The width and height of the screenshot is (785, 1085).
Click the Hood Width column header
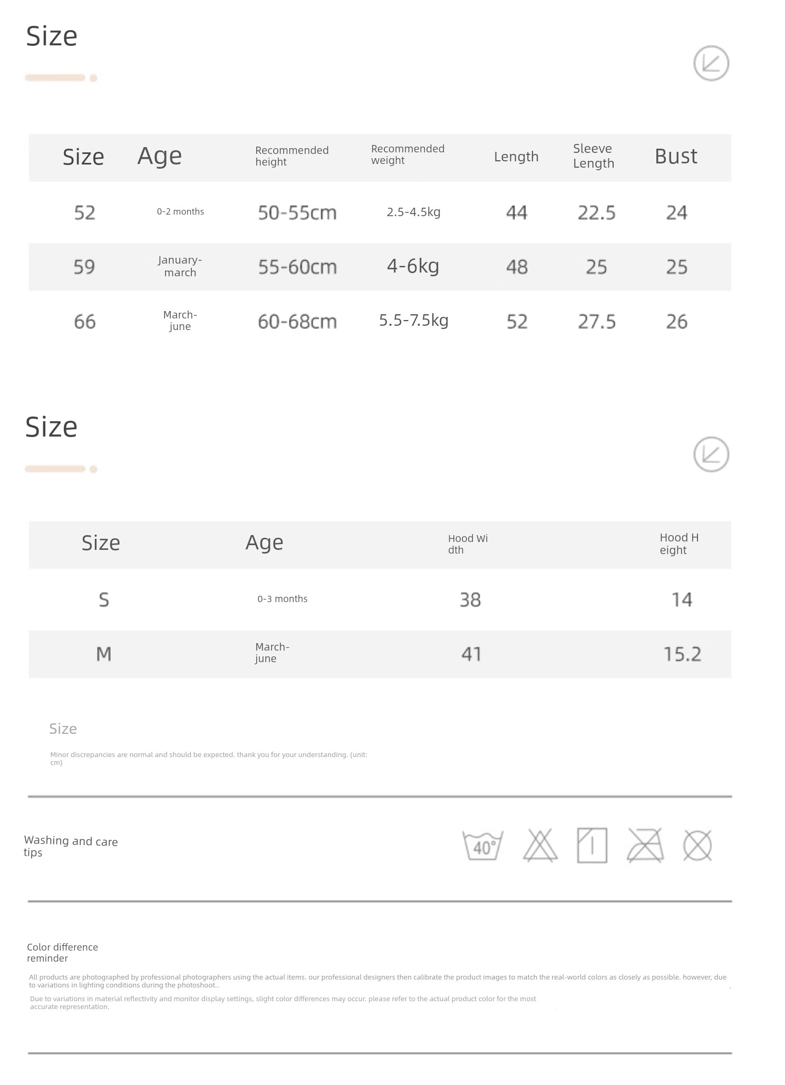(x=468, y=544)
